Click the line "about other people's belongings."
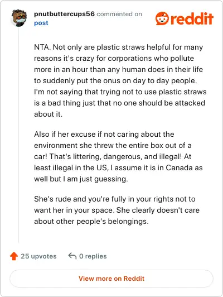This screenshot has height=297, width=223. pyautogui.click(x=91, y=221)
